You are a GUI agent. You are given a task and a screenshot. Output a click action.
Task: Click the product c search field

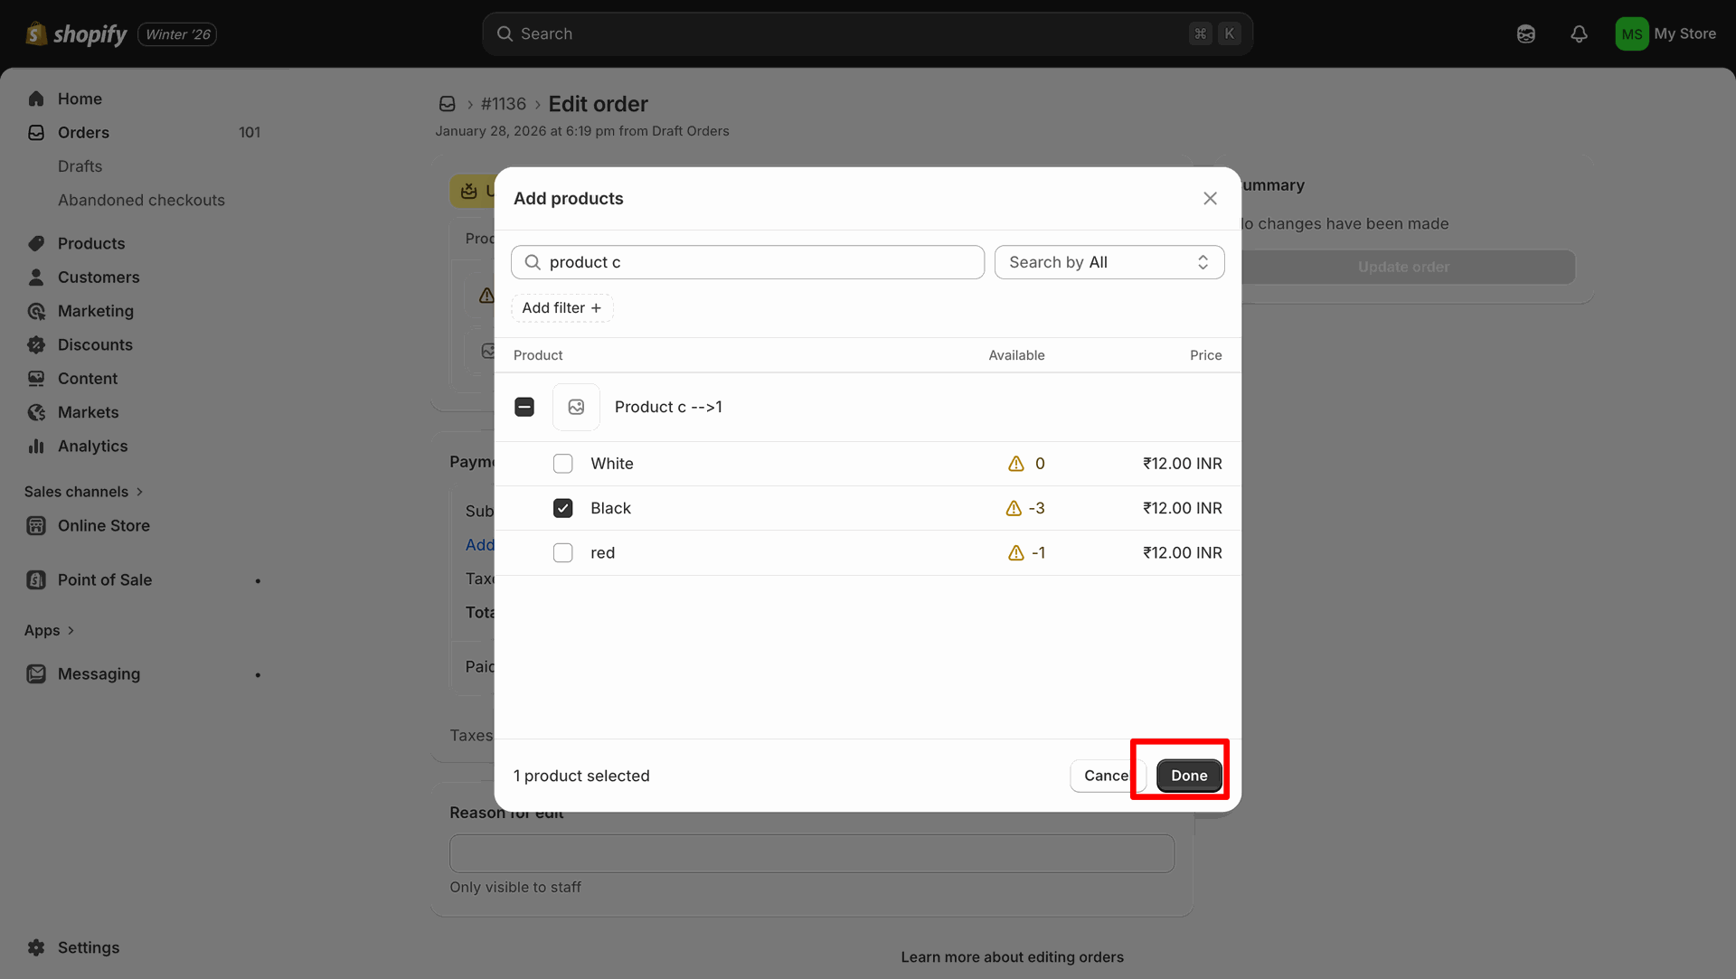click(x=759, y=262)
